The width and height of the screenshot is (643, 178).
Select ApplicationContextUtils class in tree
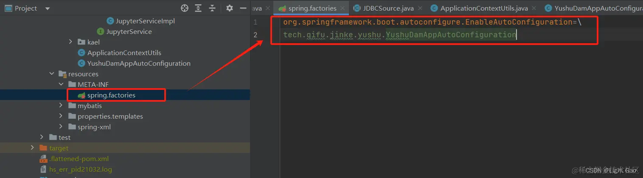pyautogui.click(x=124, y=53)
